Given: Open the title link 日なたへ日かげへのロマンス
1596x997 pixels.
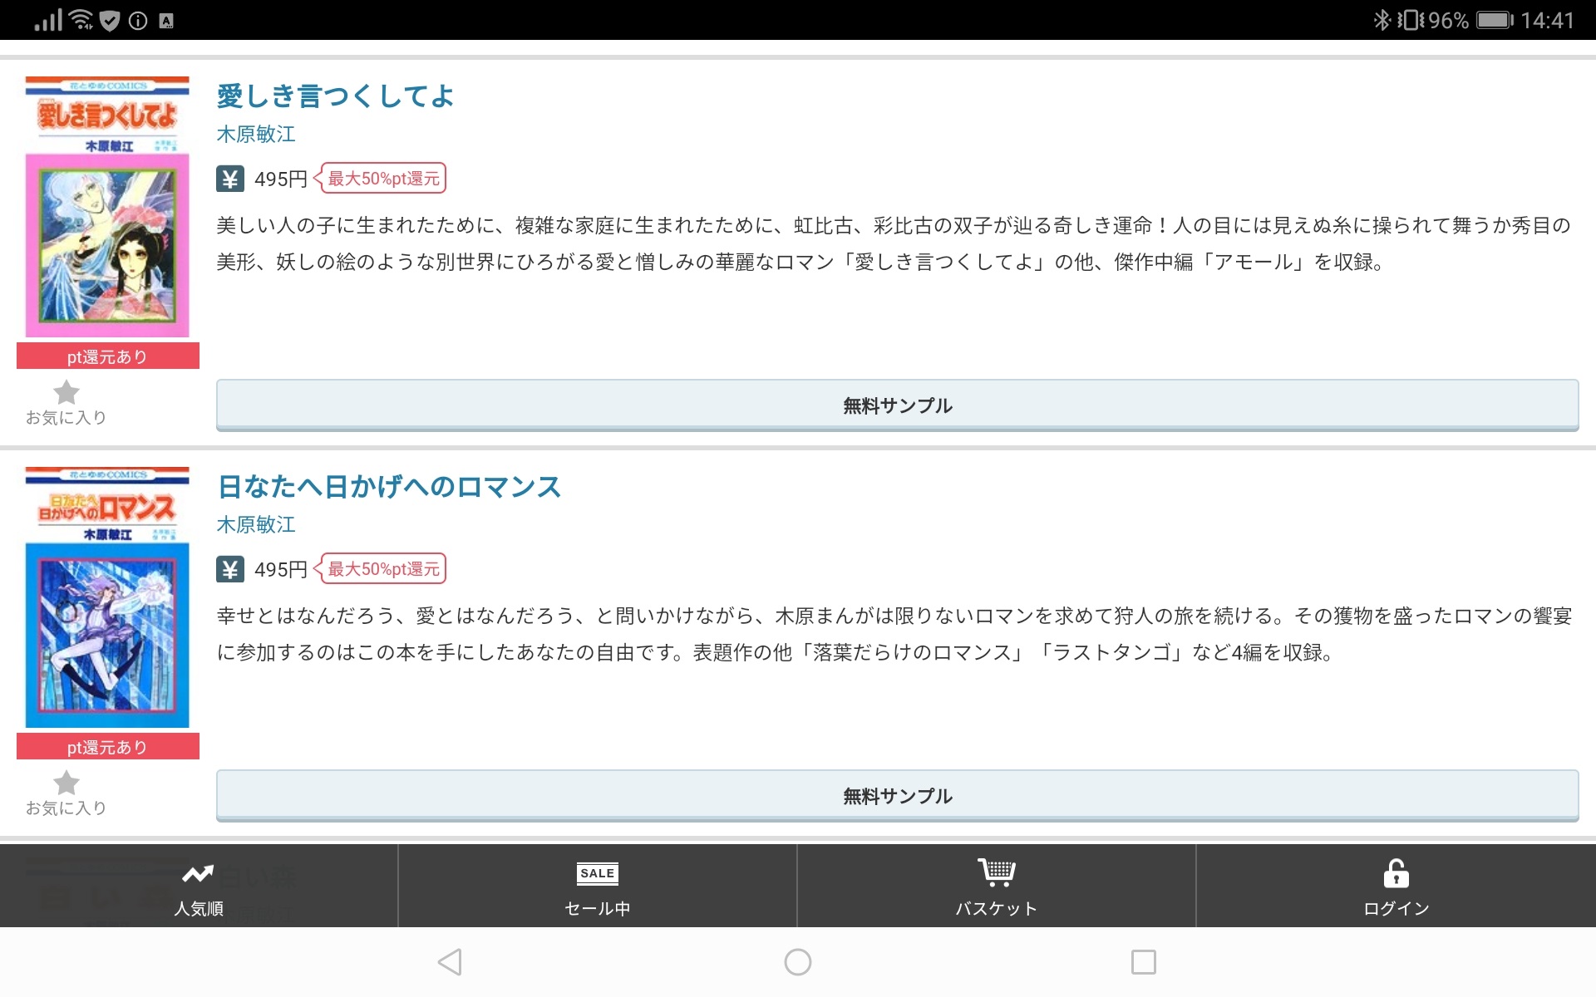Looking at the screenshot, I should pos(389,487).
